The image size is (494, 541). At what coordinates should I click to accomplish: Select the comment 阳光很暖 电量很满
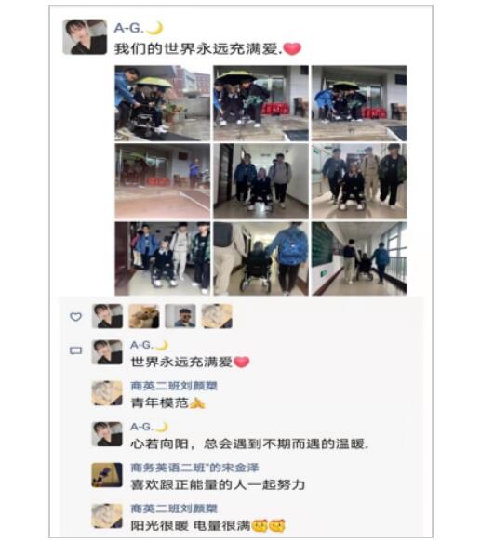click(x=208, y=525)
